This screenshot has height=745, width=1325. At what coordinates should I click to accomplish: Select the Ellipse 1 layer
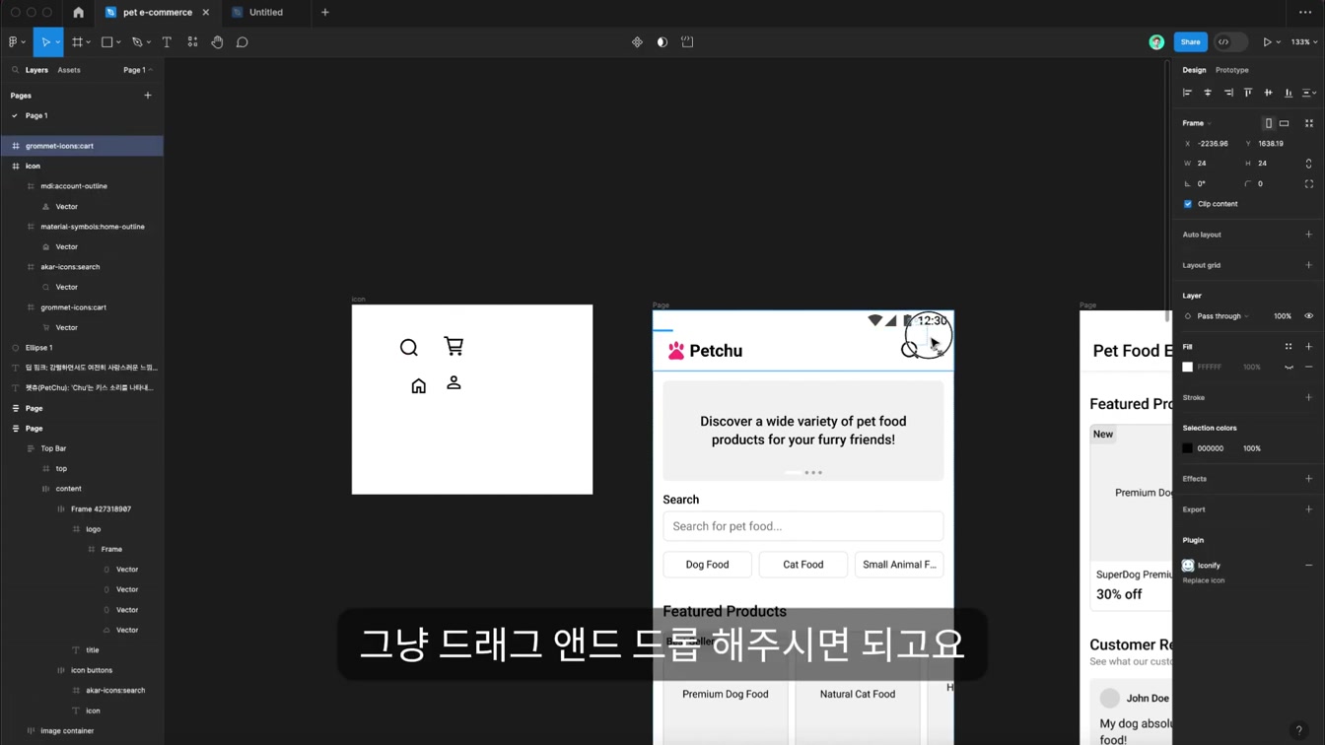point(82,348)
